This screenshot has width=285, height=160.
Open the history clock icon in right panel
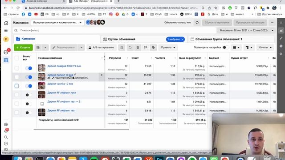281,46
